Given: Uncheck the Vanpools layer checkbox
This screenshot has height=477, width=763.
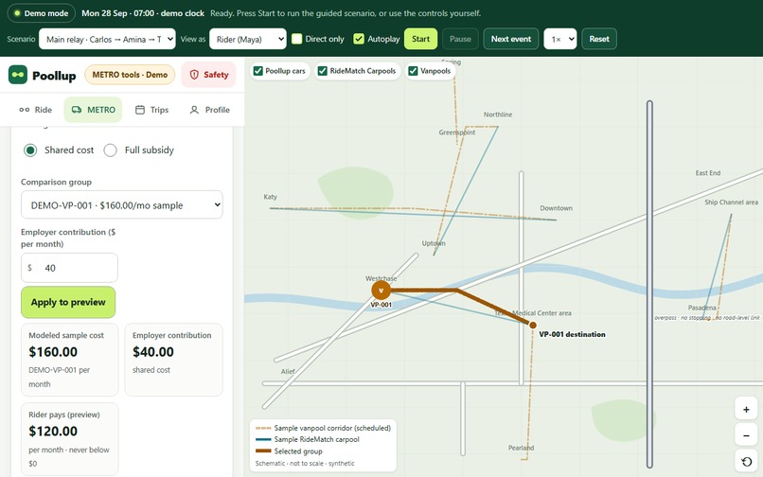Looking at the screenshot, I should [413, 71].
